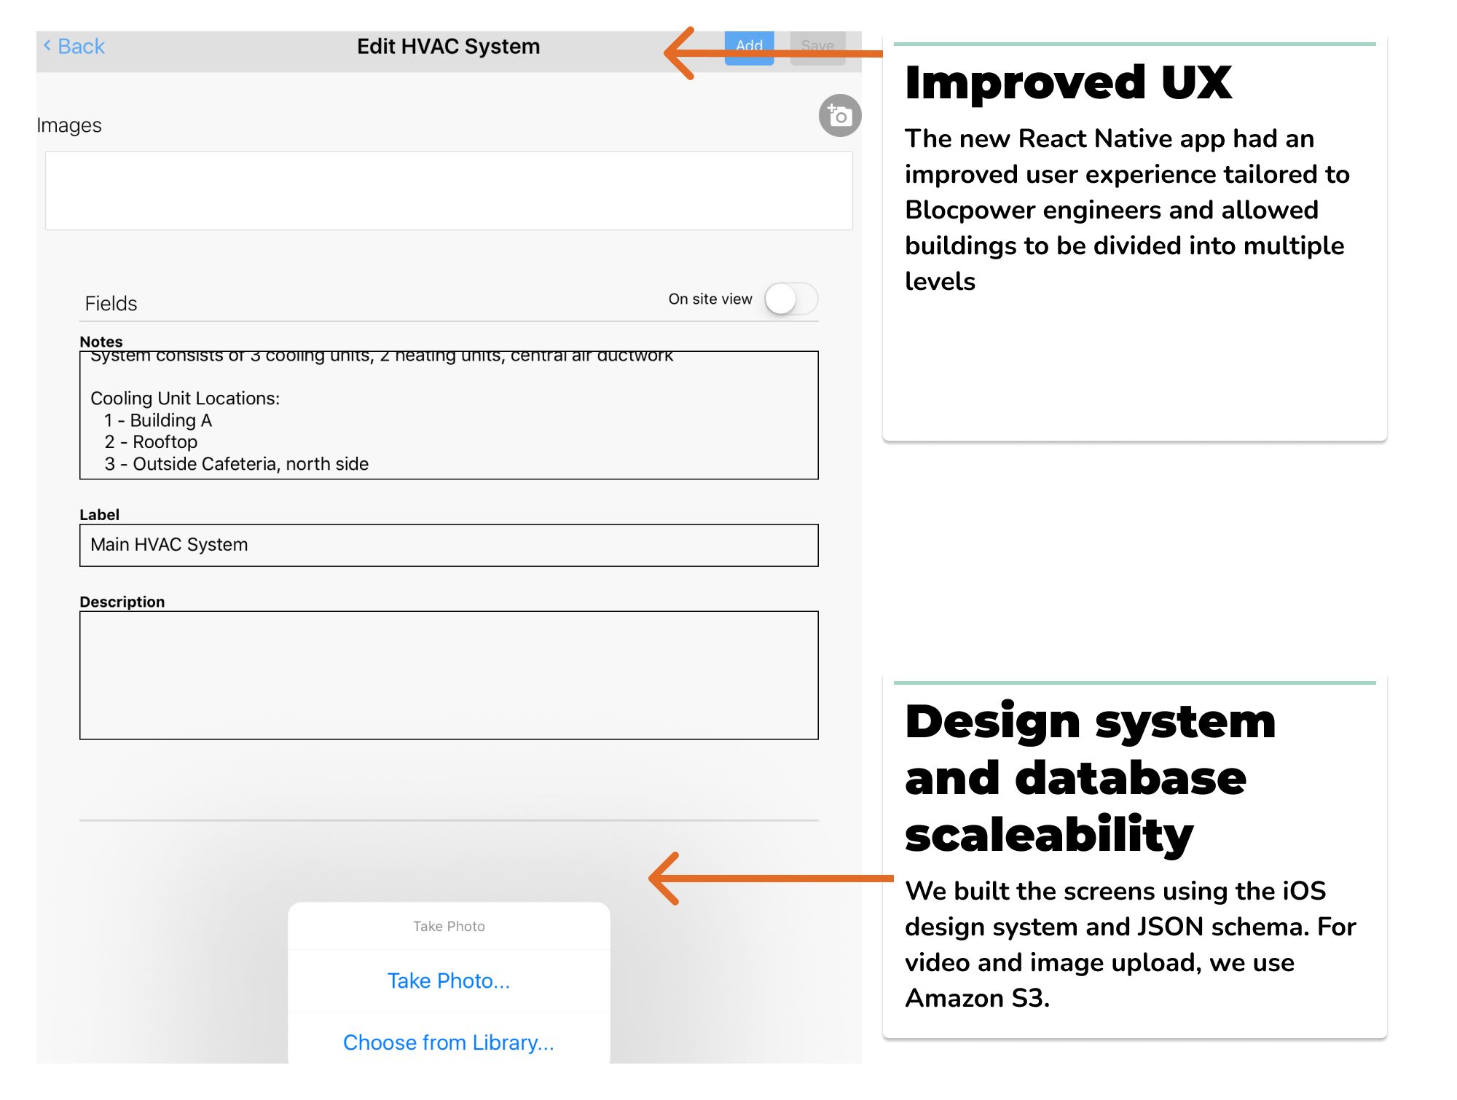Click the Fields section header
Image resolution: width=1457 pixels, height=1100 pixels.
click(110, 303)
